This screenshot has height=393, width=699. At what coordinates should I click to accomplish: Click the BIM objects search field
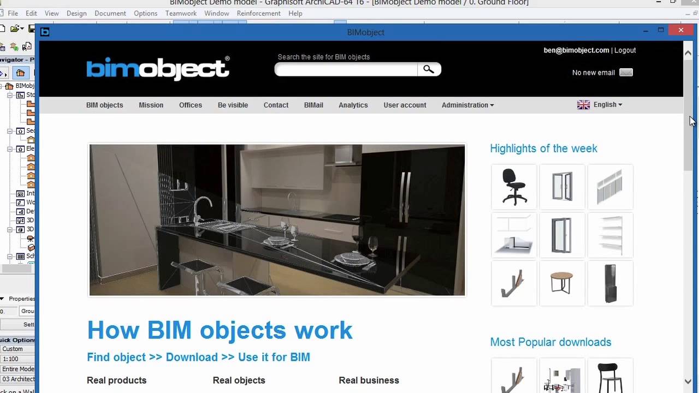click(x=346, y=69)
